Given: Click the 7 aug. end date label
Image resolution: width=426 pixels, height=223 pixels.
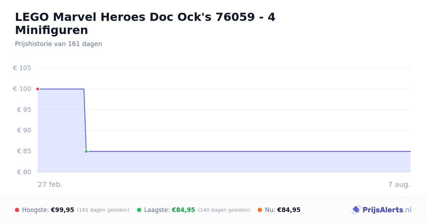Looking at the screenshot, I should point(399,184).
